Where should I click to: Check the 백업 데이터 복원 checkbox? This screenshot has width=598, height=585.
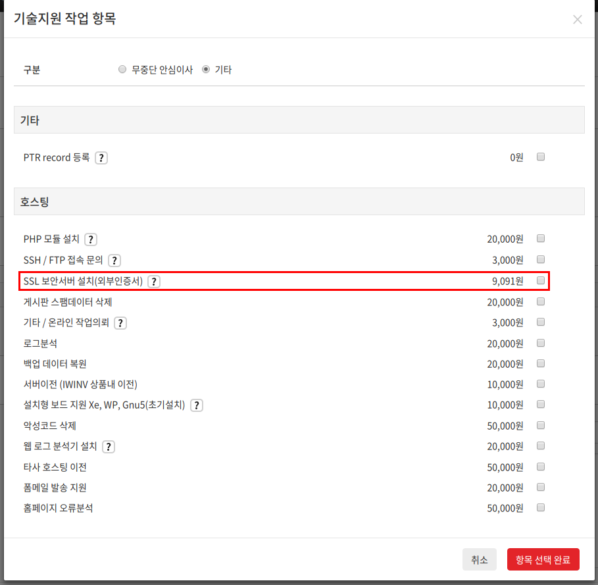540,363
